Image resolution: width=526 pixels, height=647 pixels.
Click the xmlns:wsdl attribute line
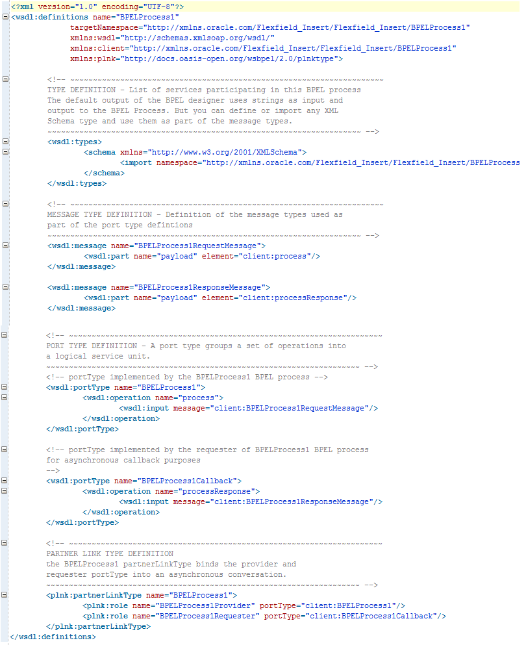pyautogui.click(x=172, y=38)
